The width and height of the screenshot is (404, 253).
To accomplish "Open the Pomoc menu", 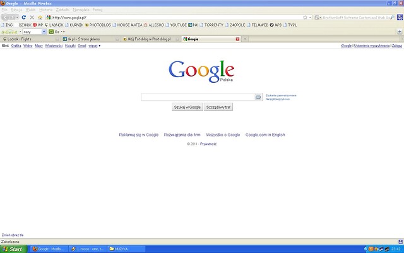I will 97,9.
